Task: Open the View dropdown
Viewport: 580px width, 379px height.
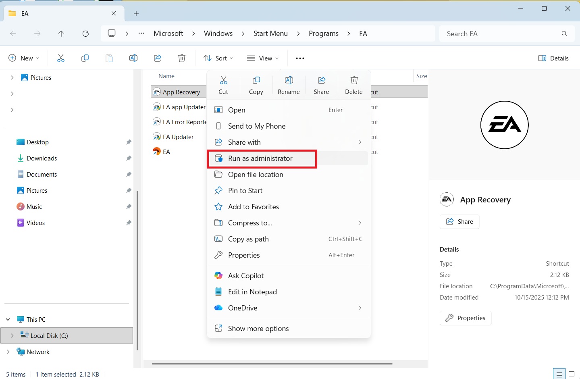Action: pos(263,58)
